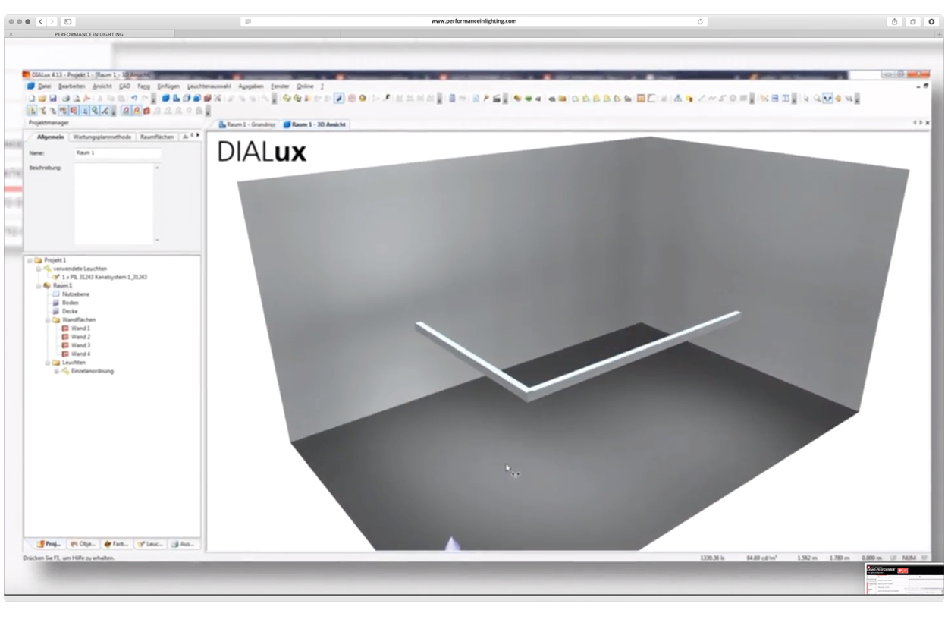This screenshot has width=948, height=632.
Task: Select the PERFORMANCE IN LIGHTING browser tab
Action: (89, 35)
